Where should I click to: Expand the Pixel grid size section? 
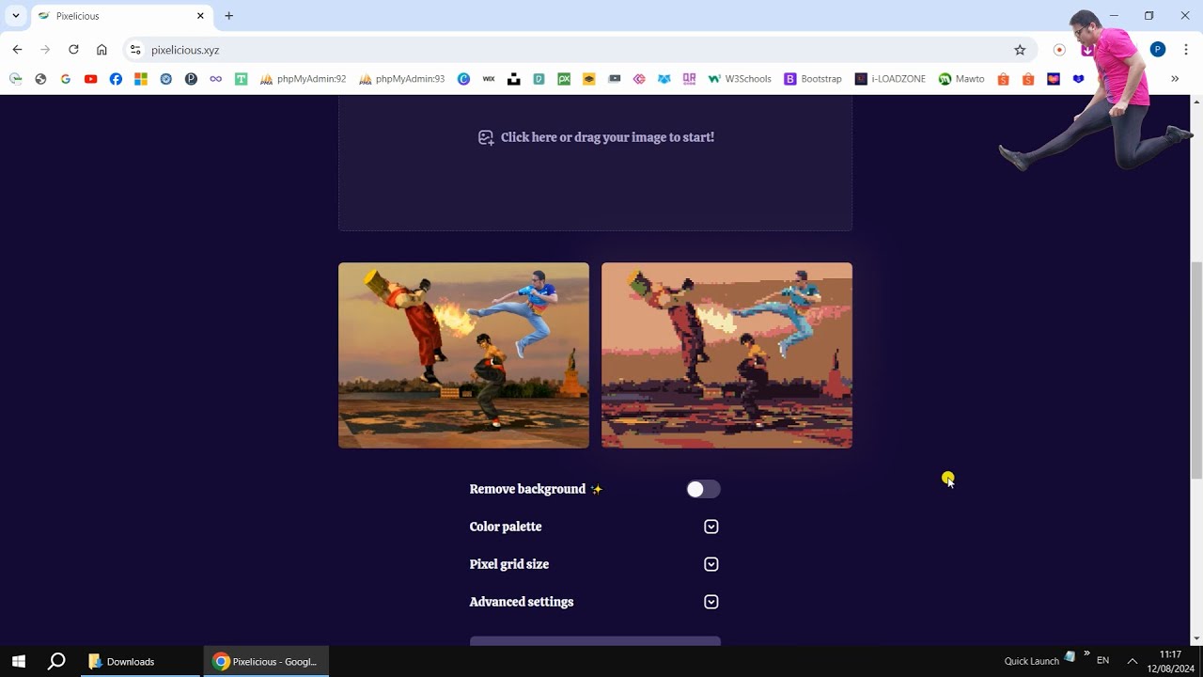[711, 564]
